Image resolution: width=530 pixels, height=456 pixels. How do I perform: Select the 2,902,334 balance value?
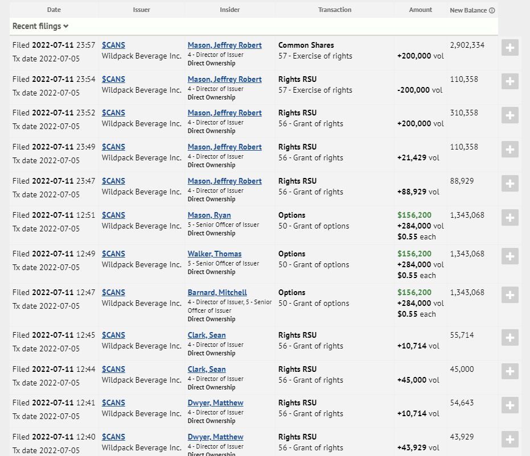pyautogui.click(x=467, y=45)
